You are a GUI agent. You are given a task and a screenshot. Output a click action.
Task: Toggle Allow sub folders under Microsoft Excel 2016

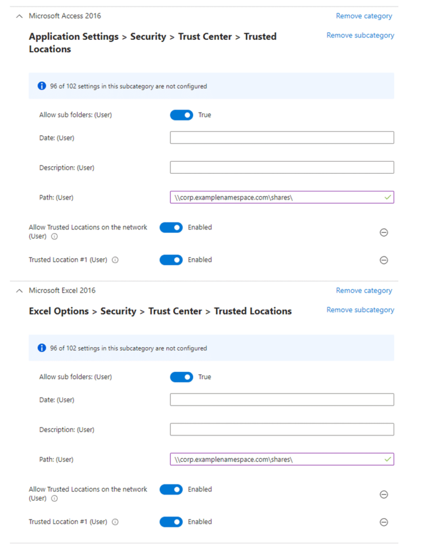click(182, 377)
